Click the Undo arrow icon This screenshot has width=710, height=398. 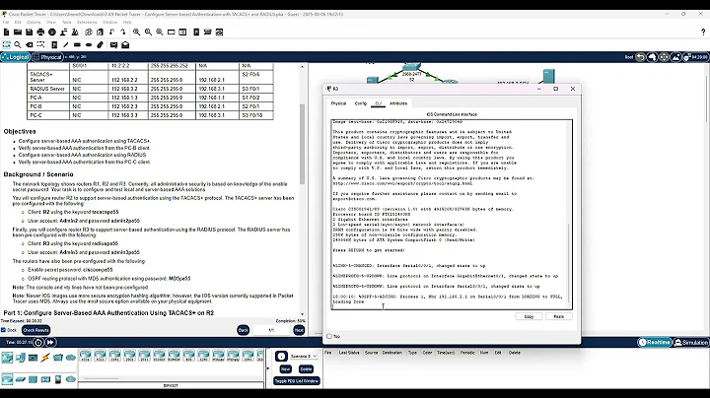(x=111, y=33)
